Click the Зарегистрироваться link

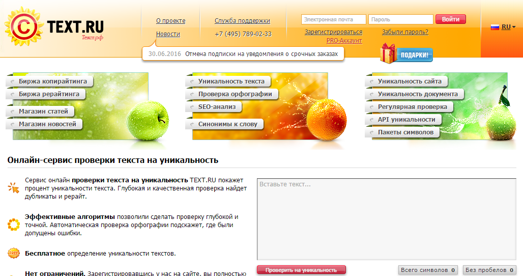333,32
